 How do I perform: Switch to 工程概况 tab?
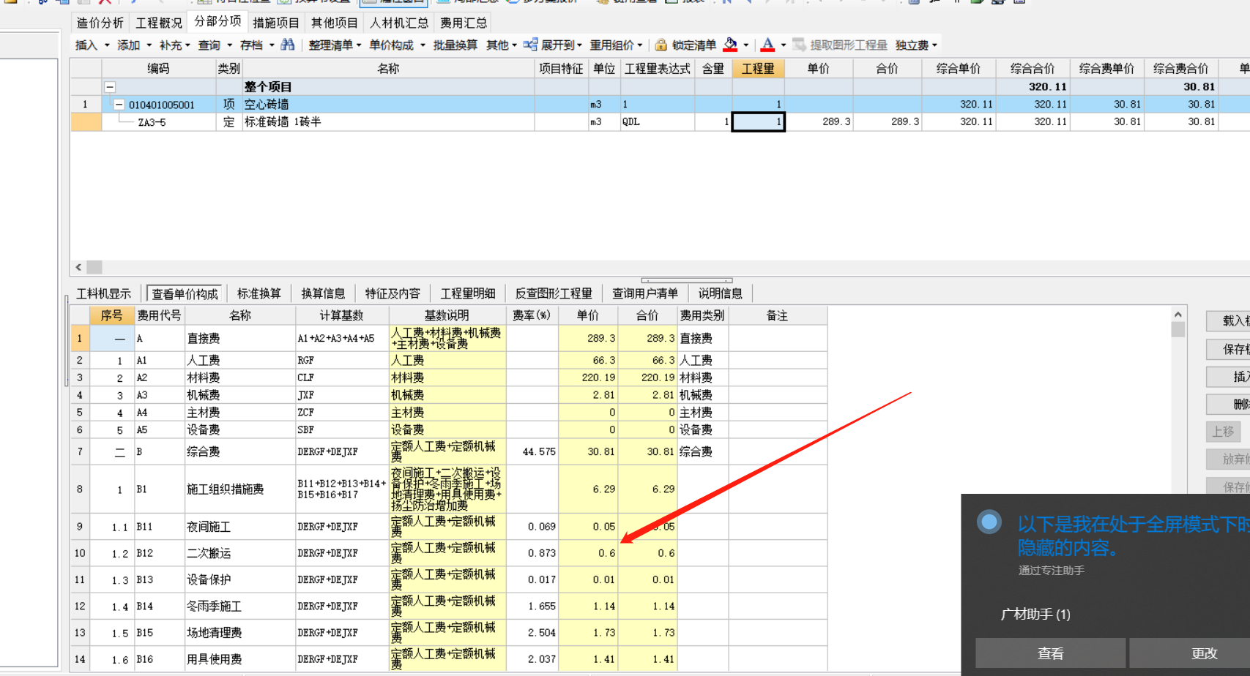pyautogui.click(x=158, y=23)
